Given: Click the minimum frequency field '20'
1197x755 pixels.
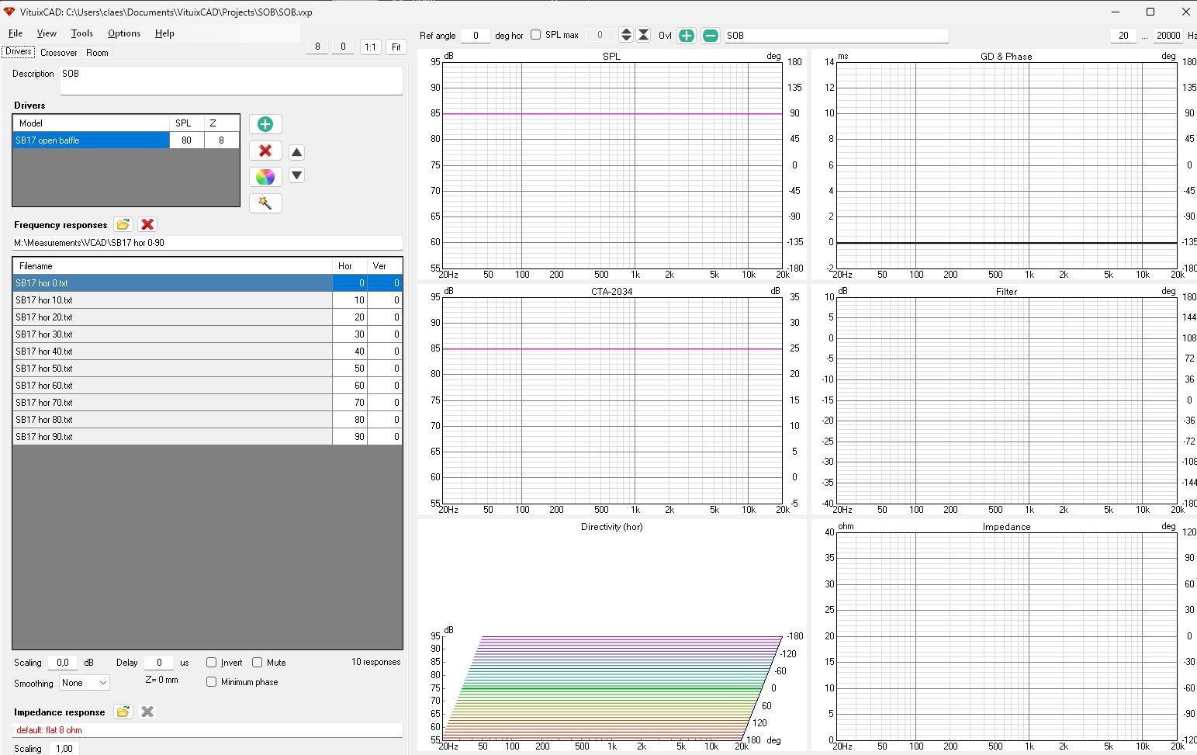Looking at the screenshot, I should [1123, 35].
